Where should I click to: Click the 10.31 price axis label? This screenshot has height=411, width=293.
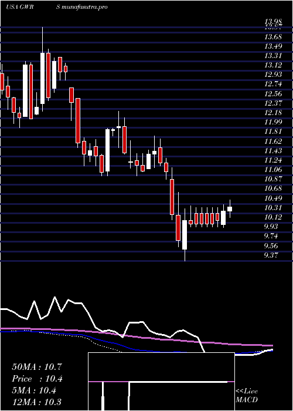273,208
